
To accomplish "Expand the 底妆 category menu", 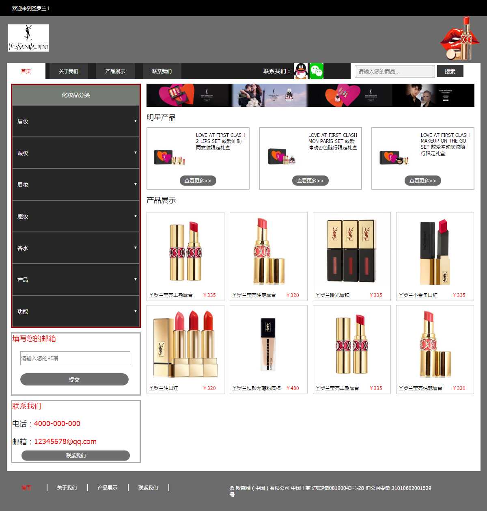I will point(75,217).
